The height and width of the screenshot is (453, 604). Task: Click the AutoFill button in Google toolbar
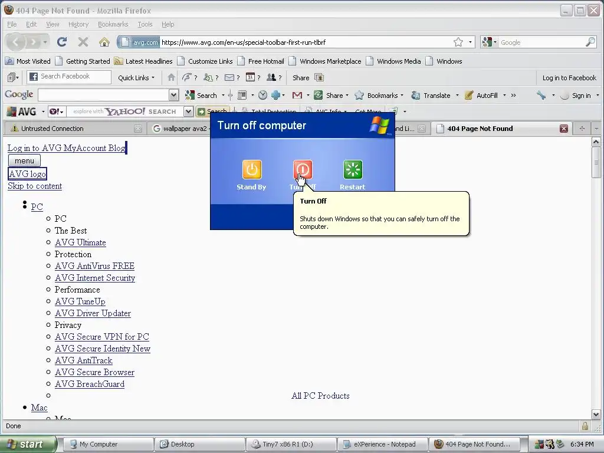481,95
